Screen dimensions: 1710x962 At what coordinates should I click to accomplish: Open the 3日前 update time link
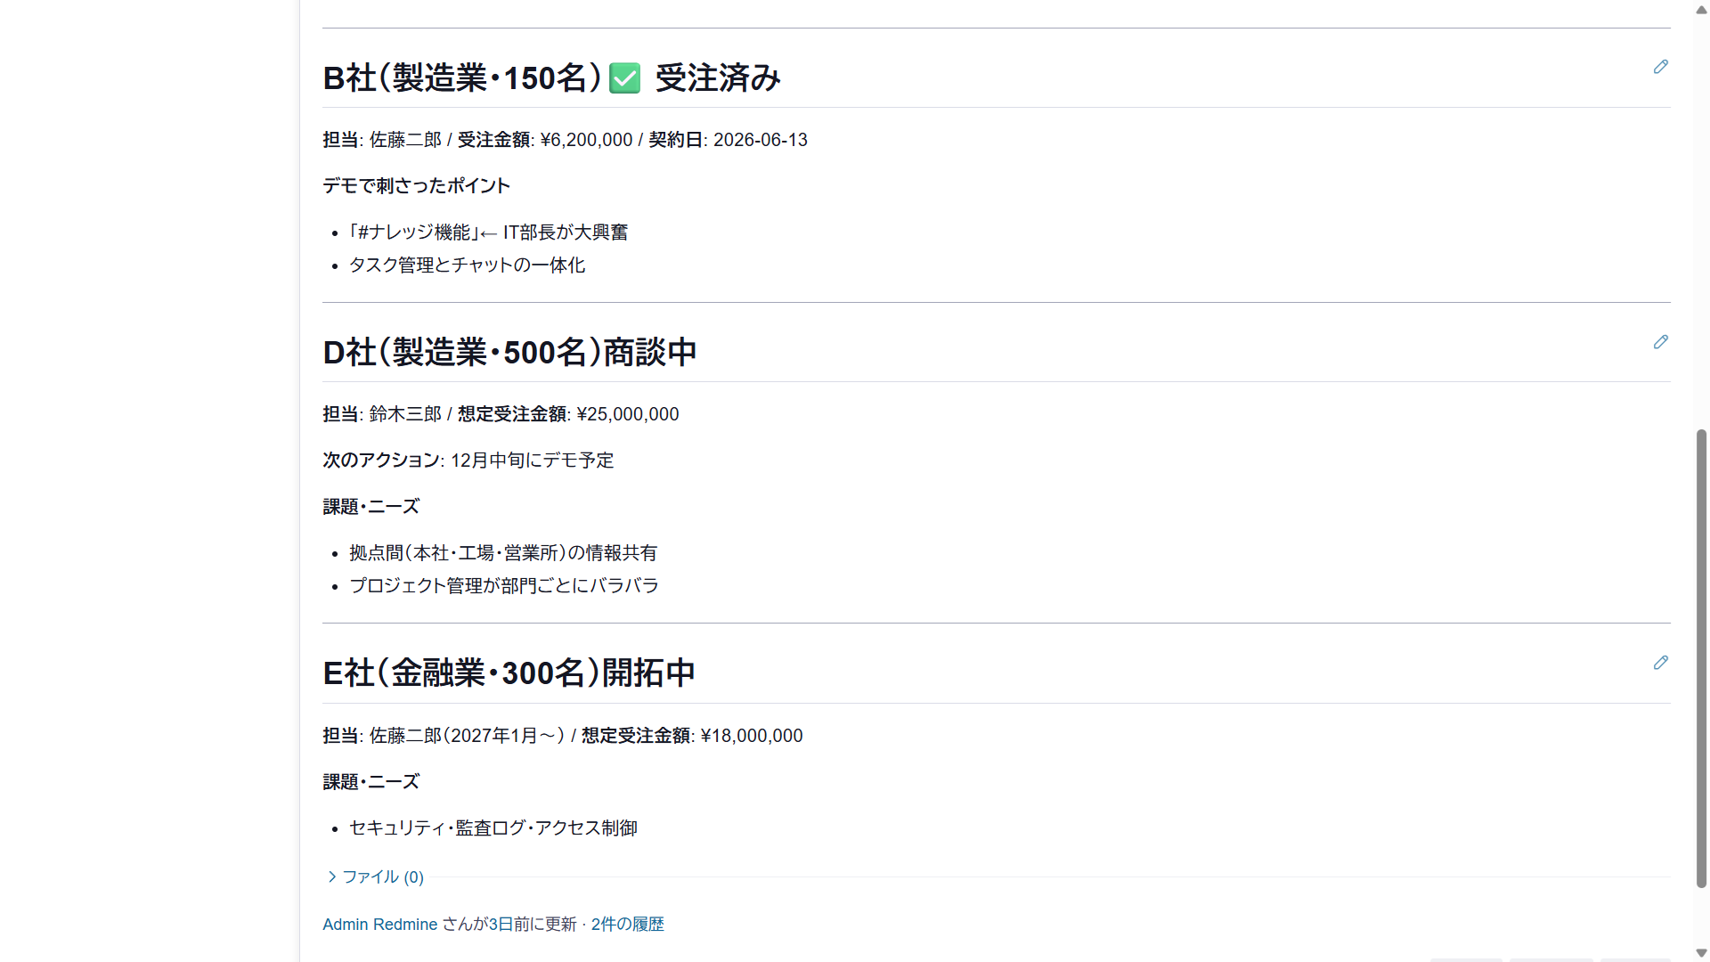[501, 925]
